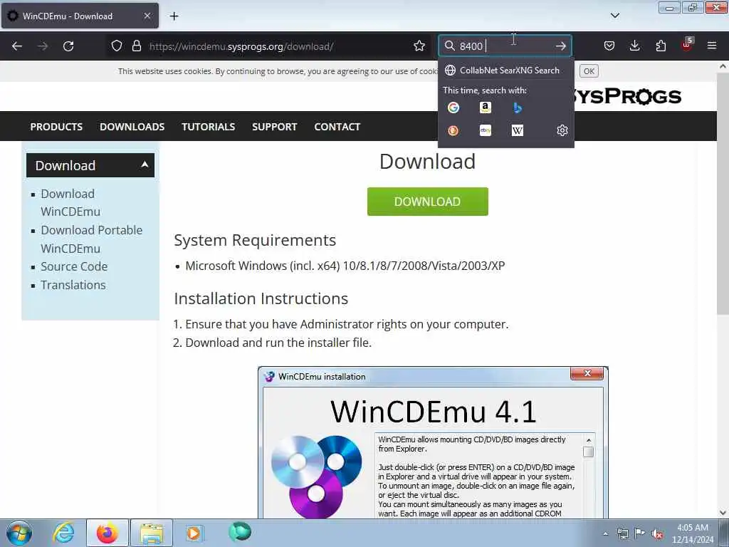Reload the current page
The image size is (729, 547).
coord(68,46)
